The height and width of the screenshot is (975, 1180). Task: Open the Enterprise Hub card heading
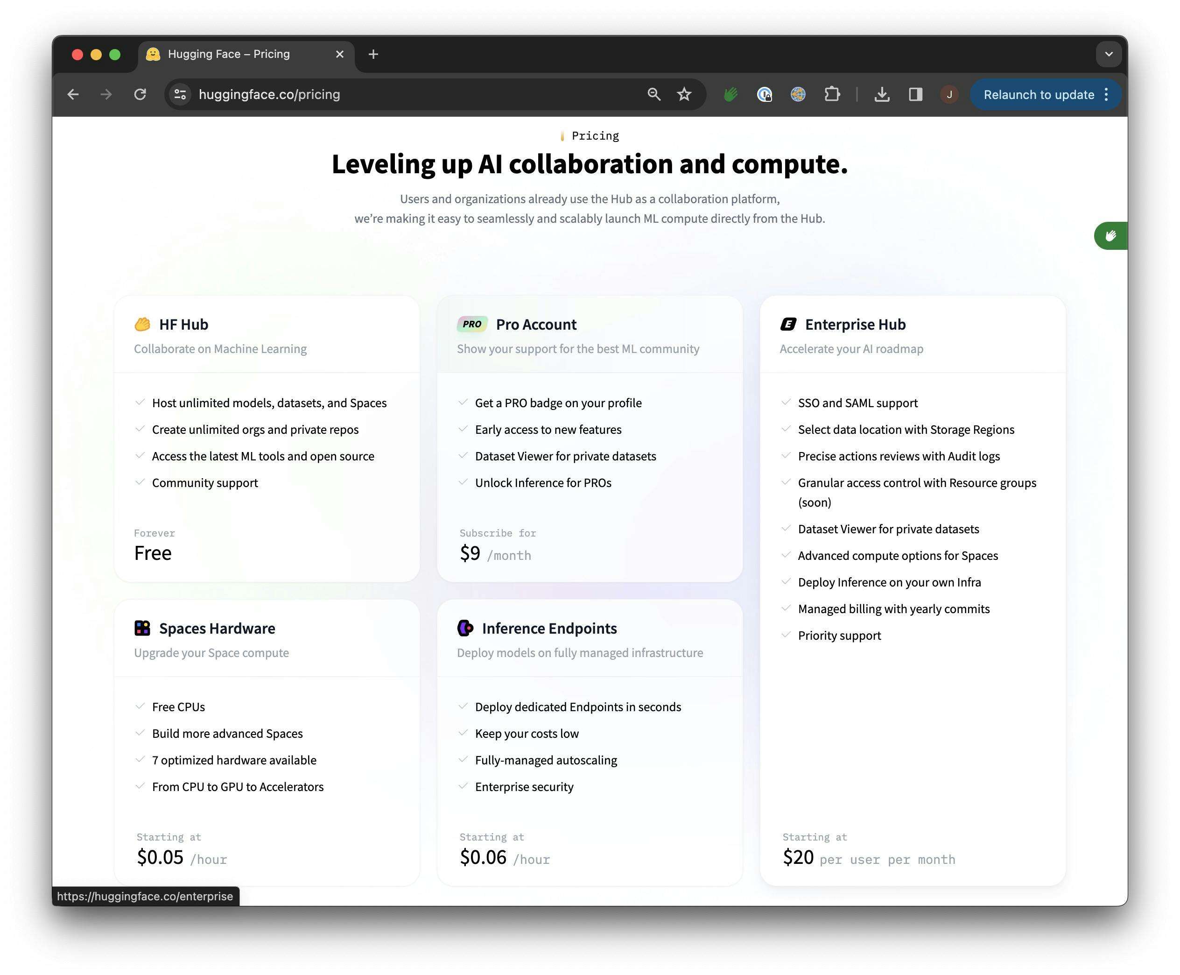pyautogui.click(x=854, y=325)
